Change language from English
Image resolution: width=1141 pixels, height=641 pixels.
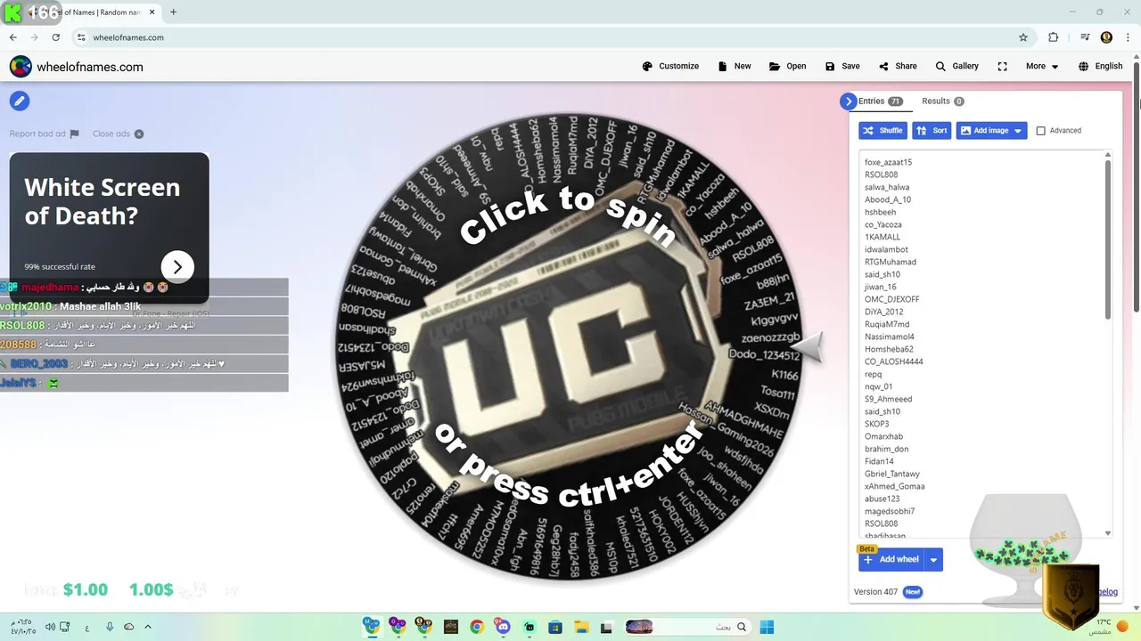[1100, 66]
